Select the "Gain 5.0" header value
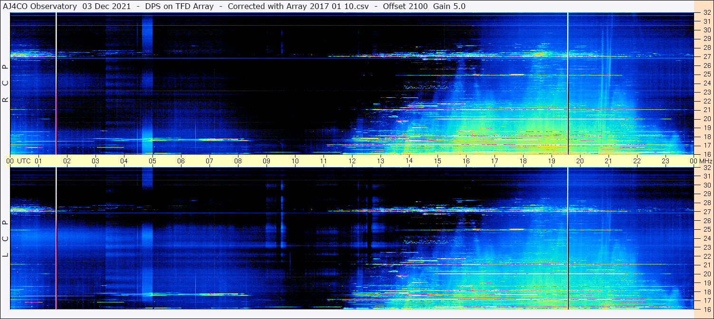Screen dimensions: 714x319 click(449, 6)
